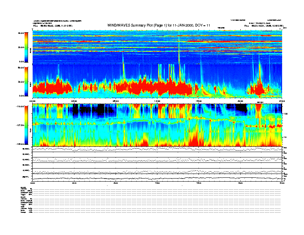
Task: Click the WIND/WAVES Summary Plot title
Action: (x=159, y=25)
